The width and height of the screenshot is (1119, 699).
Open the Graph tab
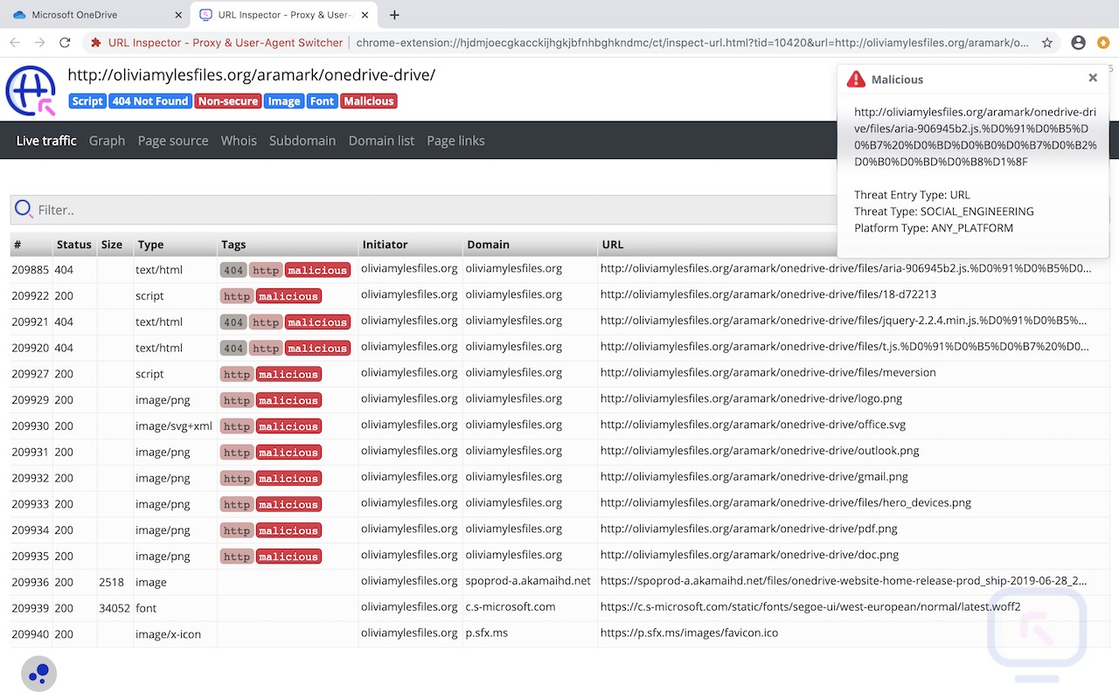pyautogui.click(x=107, y=141)
